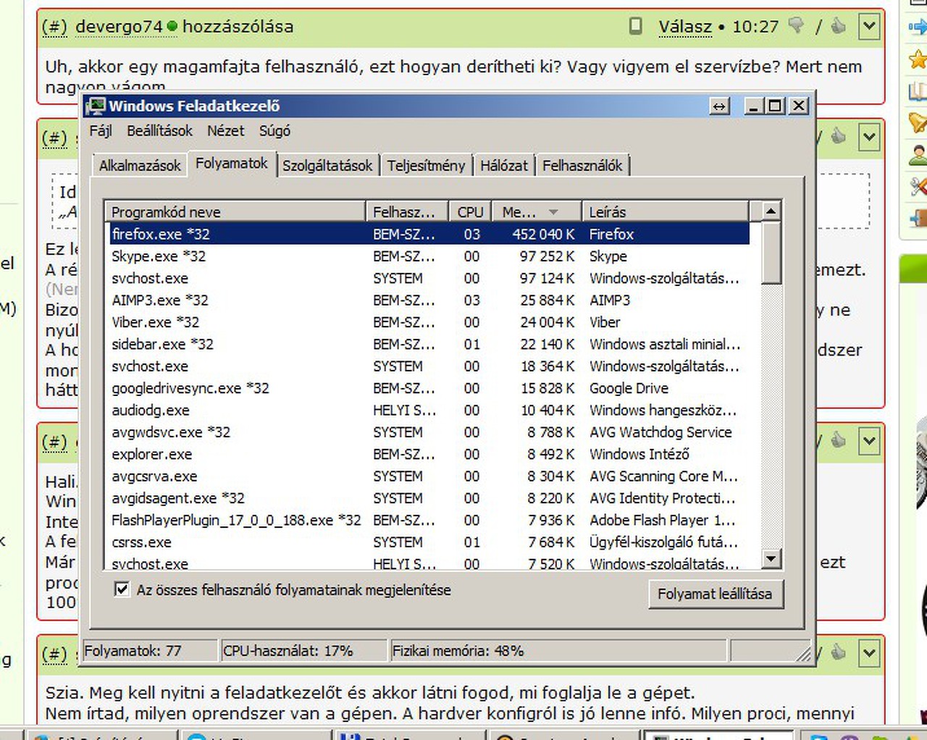Thumbs up the post starting 'Hali'
The height and width of the screenshot is (740, 927).
tap(838, 440)
